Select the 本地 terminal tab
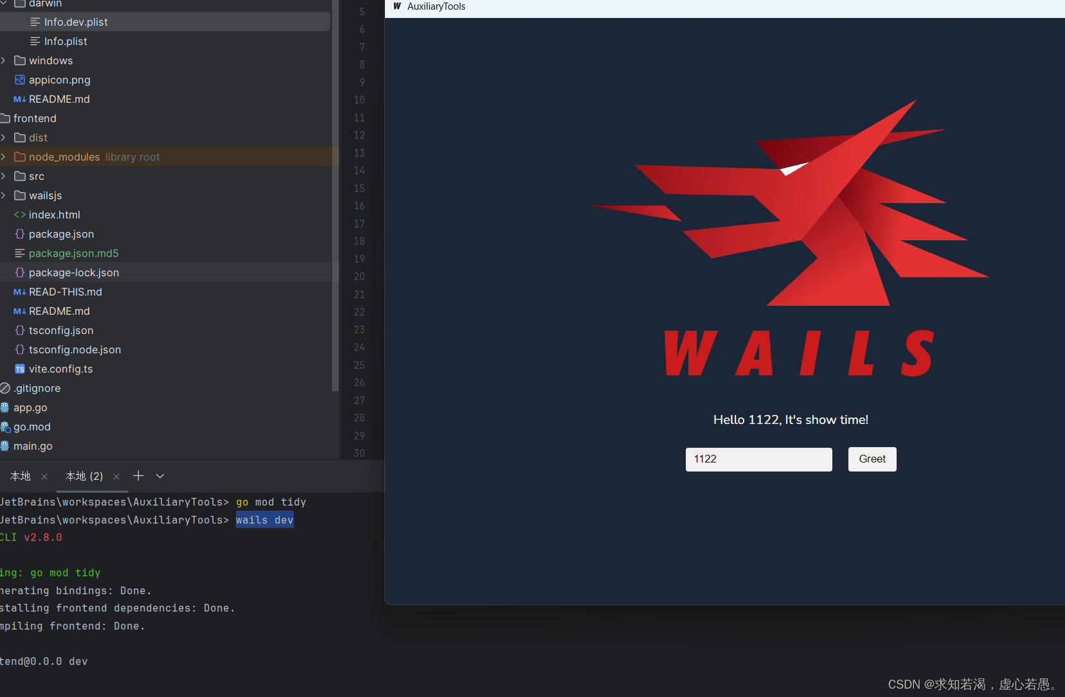1065x697 pixels. [x=19, y=476]
